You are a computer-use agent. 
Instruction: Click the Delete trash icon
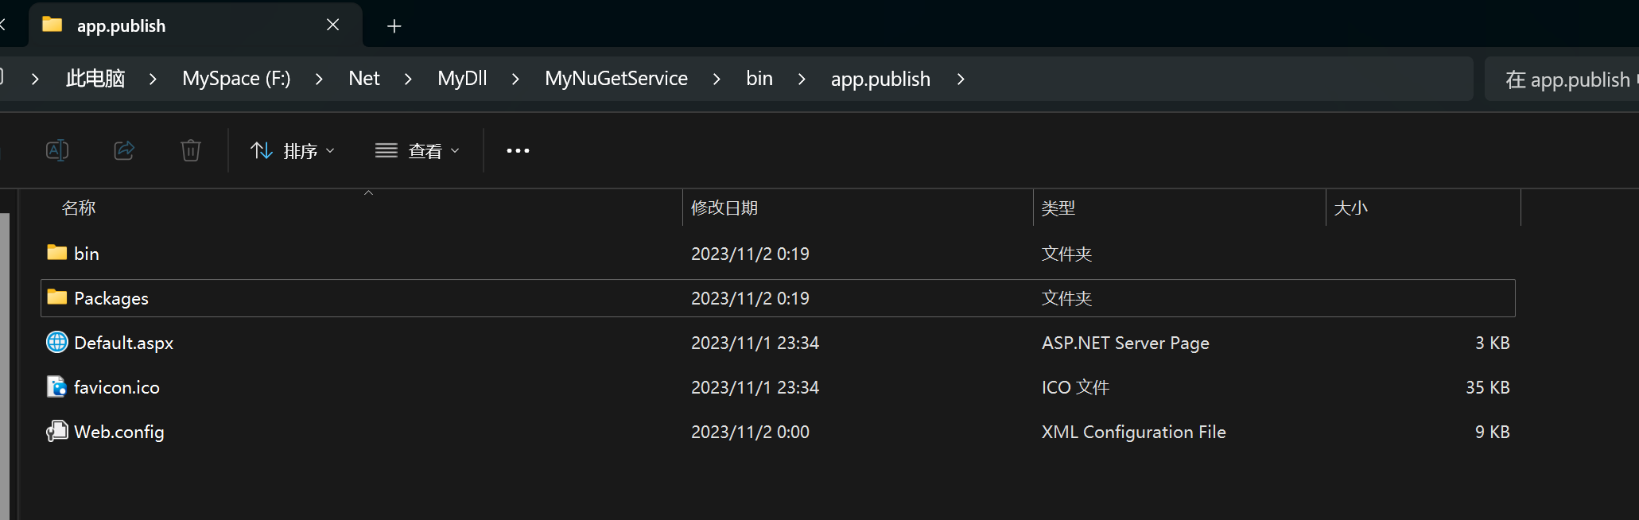[x=191, y=150]
